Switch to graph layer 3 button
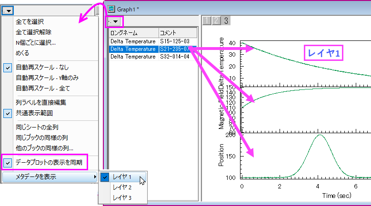Screen dimensions: 371x206 226,20
